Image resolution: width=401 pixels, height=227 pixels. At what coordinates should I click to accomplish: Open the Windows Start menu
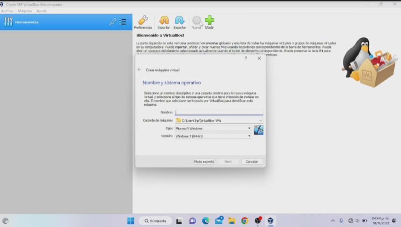[130, 220]
